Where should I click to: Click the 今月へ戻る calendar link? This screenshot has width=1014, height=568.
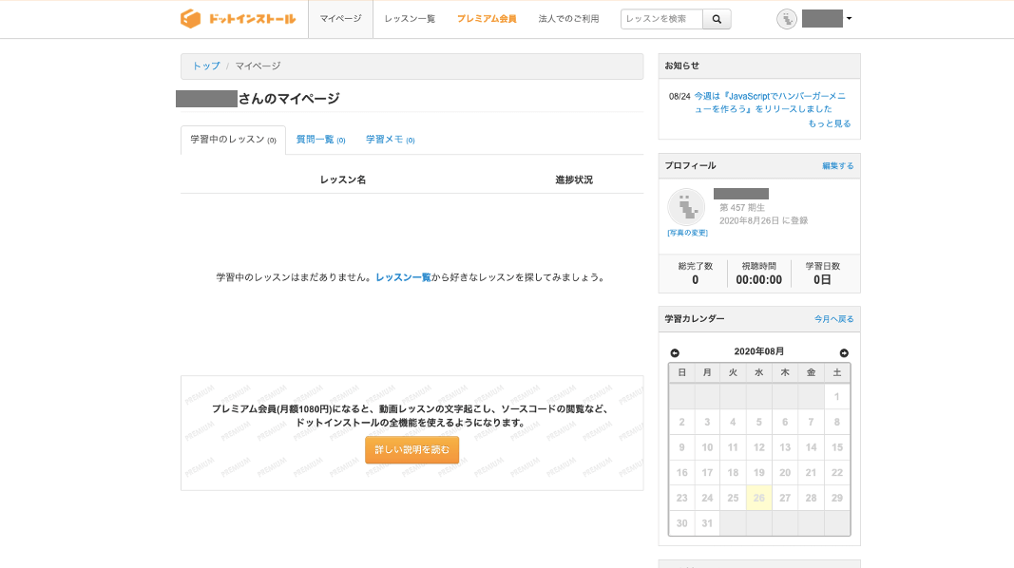pos(833,319)
